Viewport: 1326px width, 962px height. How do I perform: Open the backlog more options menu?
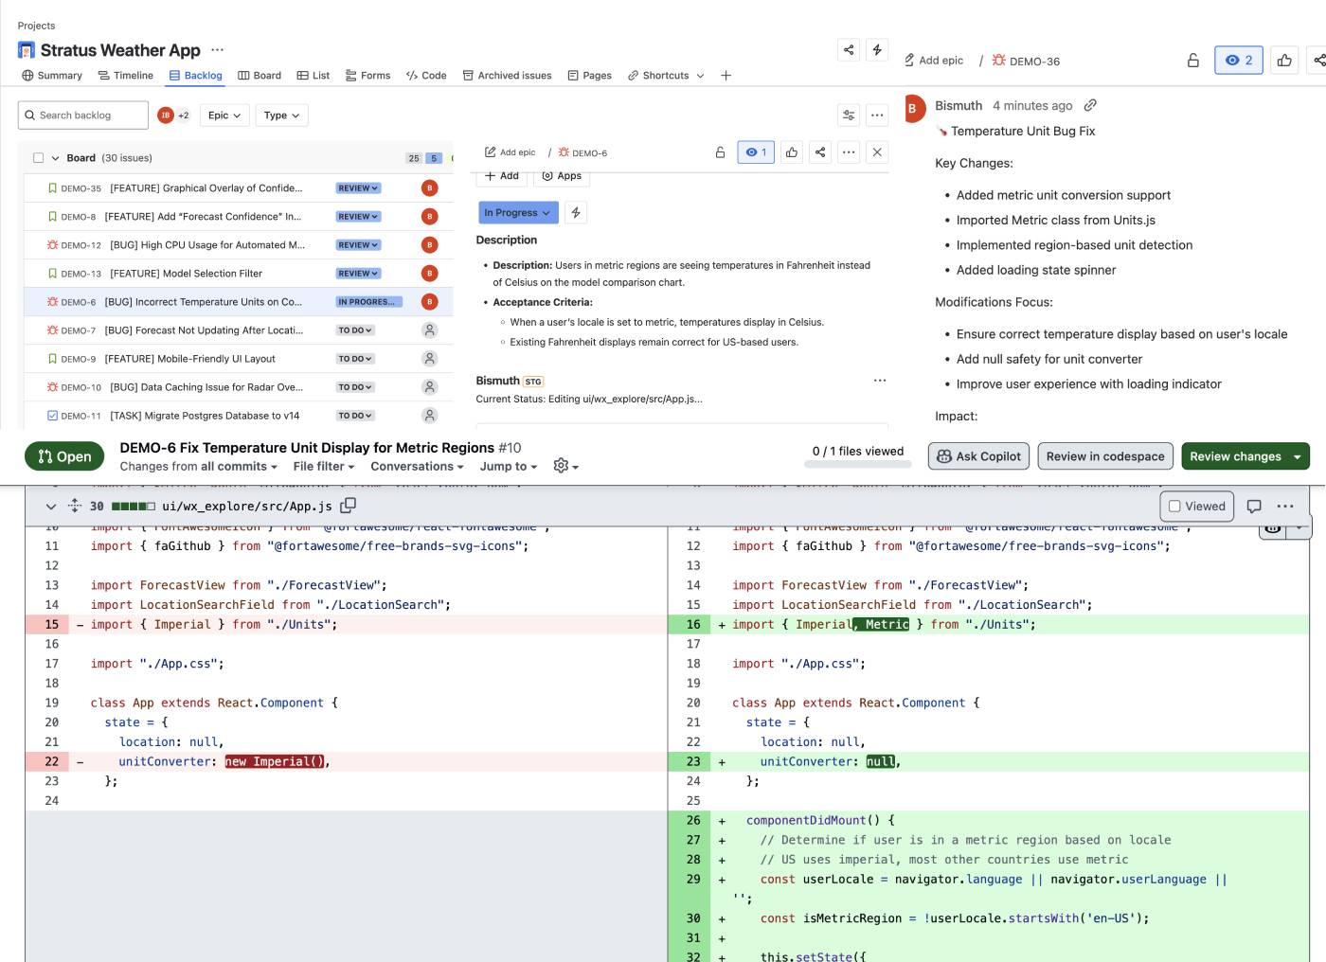877,116
